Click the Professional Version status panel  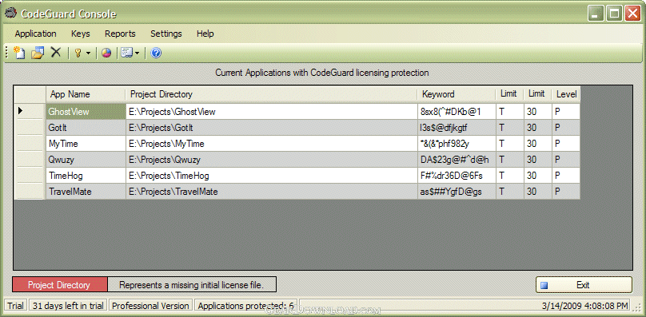150,306
